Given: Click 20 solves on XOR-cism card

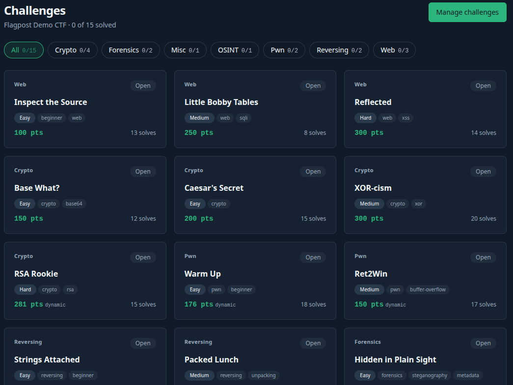Looking at the screenshot, I should pos(483,219).
